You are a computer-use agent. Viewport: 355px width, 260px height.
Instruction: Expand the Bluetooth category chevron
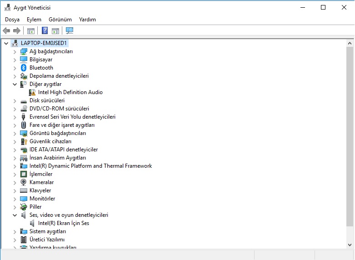(15, 68)
